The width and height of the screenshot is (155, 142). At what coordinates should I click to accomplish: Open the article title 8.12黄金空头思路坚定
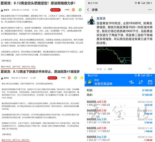pos(38,3)
